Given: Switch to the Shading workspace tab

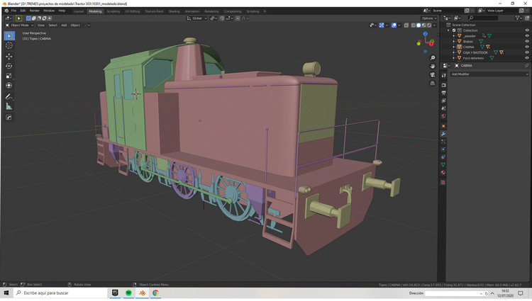Looking at the screenshot, I should (174, 11).
